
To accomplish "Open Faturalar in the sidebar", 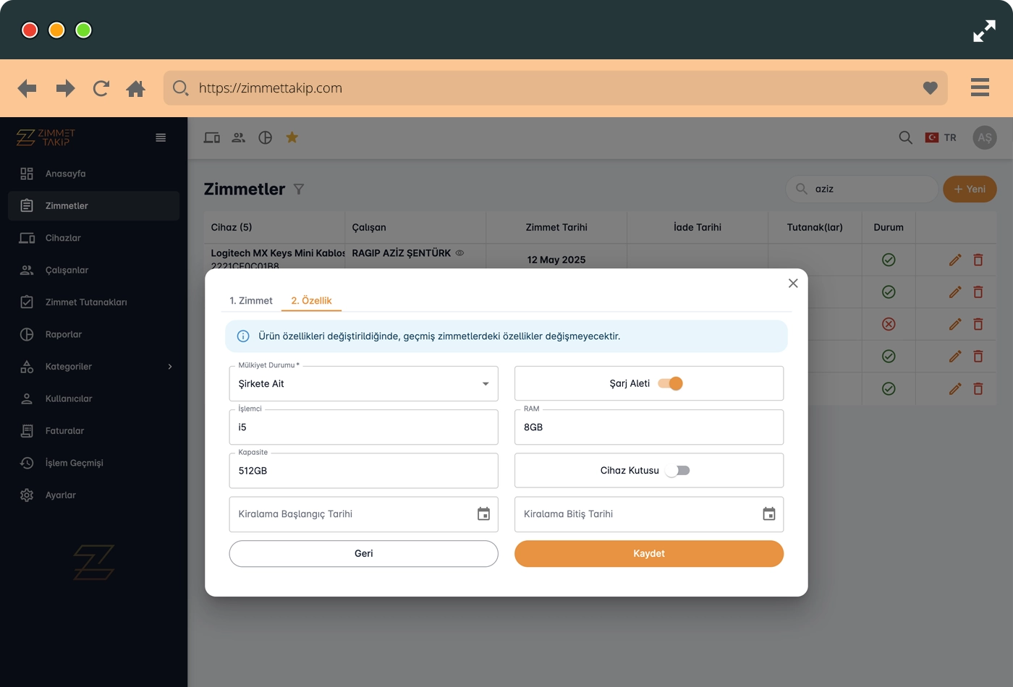I will (x=93, y=431).
